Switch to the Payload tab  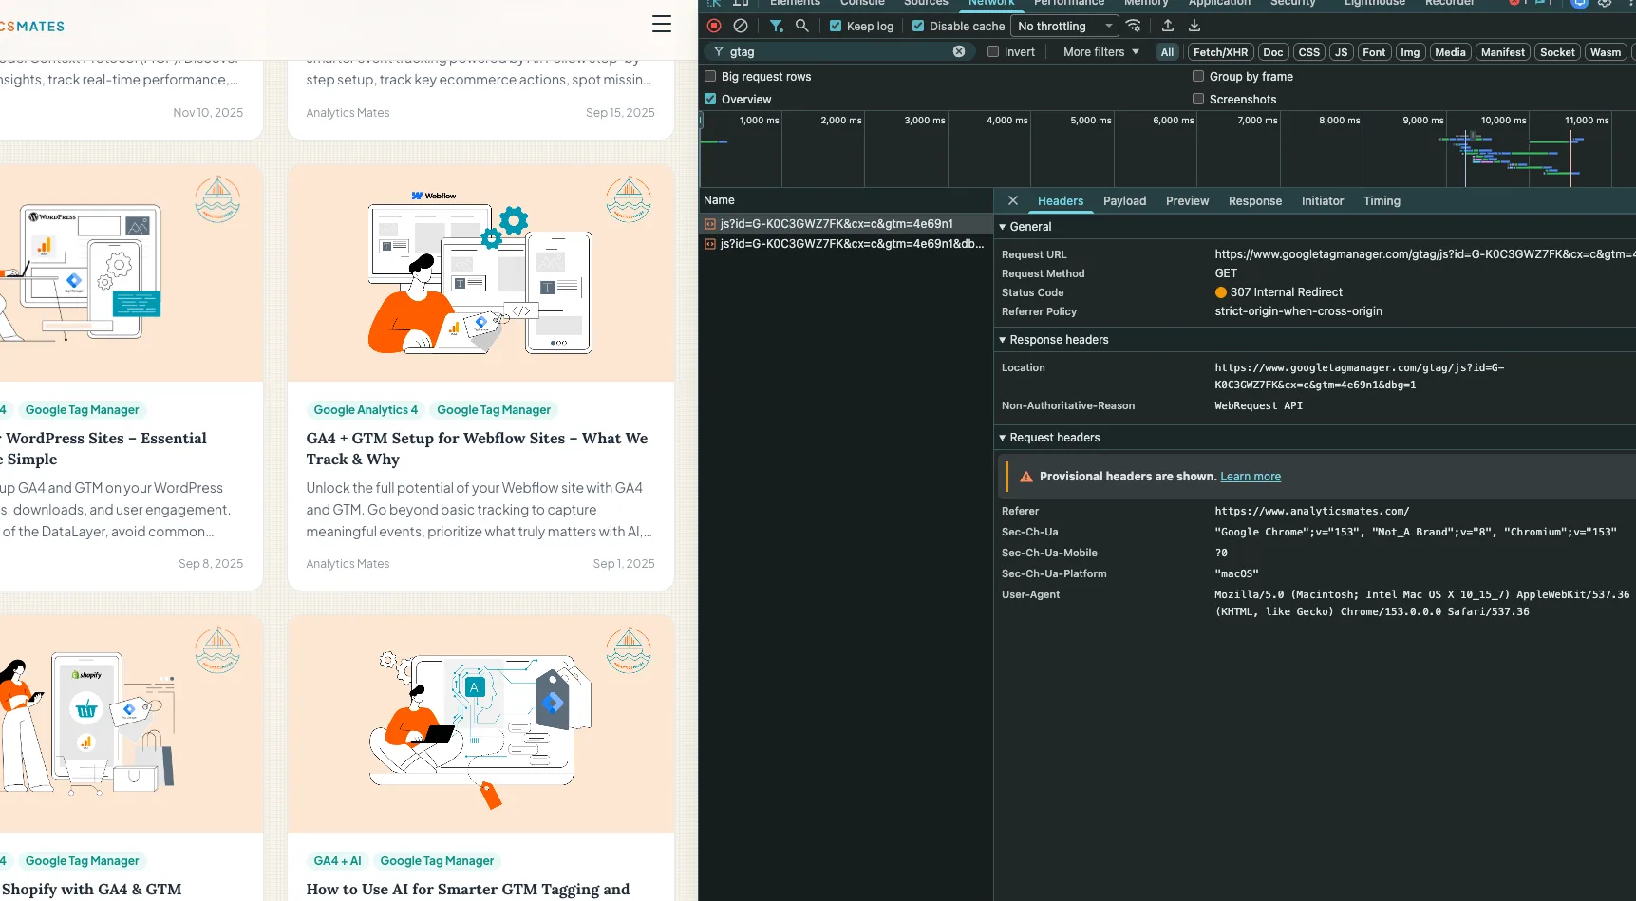click(x=1124, y=201)
